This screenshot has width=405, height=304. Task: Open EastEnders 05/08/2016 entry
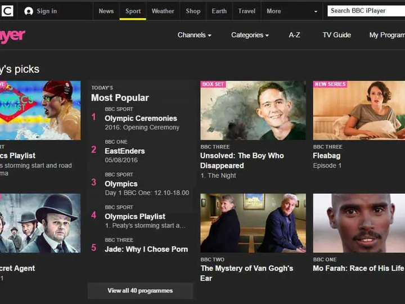(125, 151)
